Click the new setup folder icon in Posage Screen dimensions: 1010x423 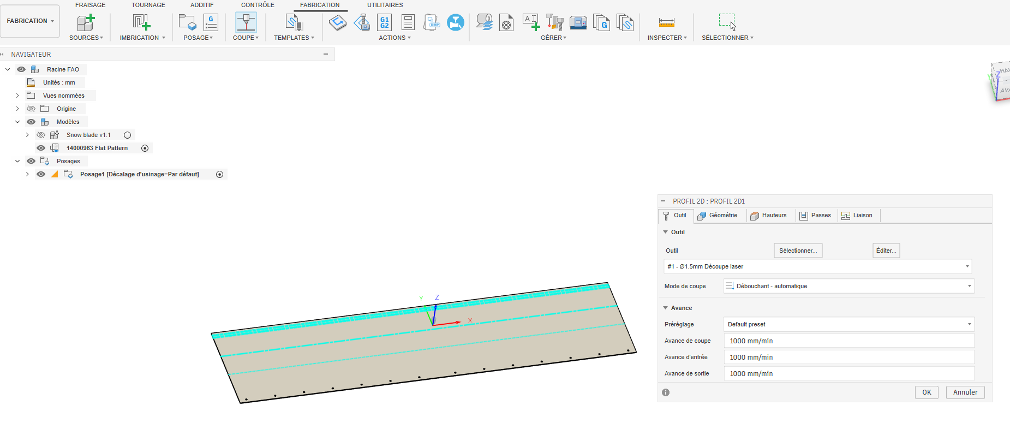pos(187,22)
